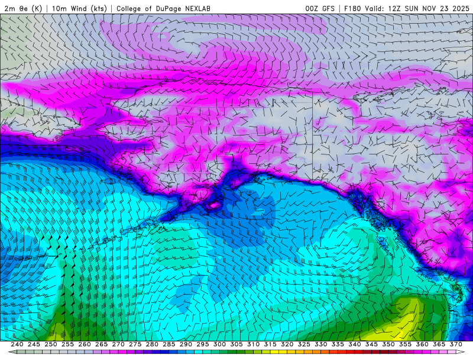
Task: Click the 250 color scale label
Action: pos(51,344)
